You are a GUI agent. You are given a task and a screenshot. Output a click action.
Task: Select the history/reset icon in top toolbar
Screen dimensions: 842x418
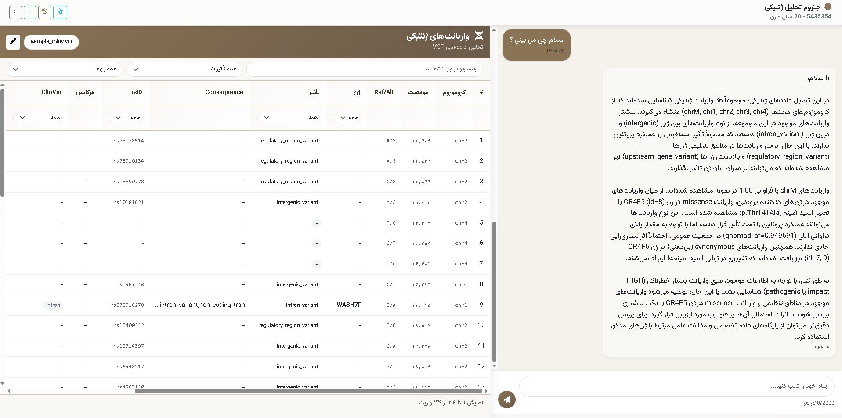pyautogui.click(x=44, y=12)
